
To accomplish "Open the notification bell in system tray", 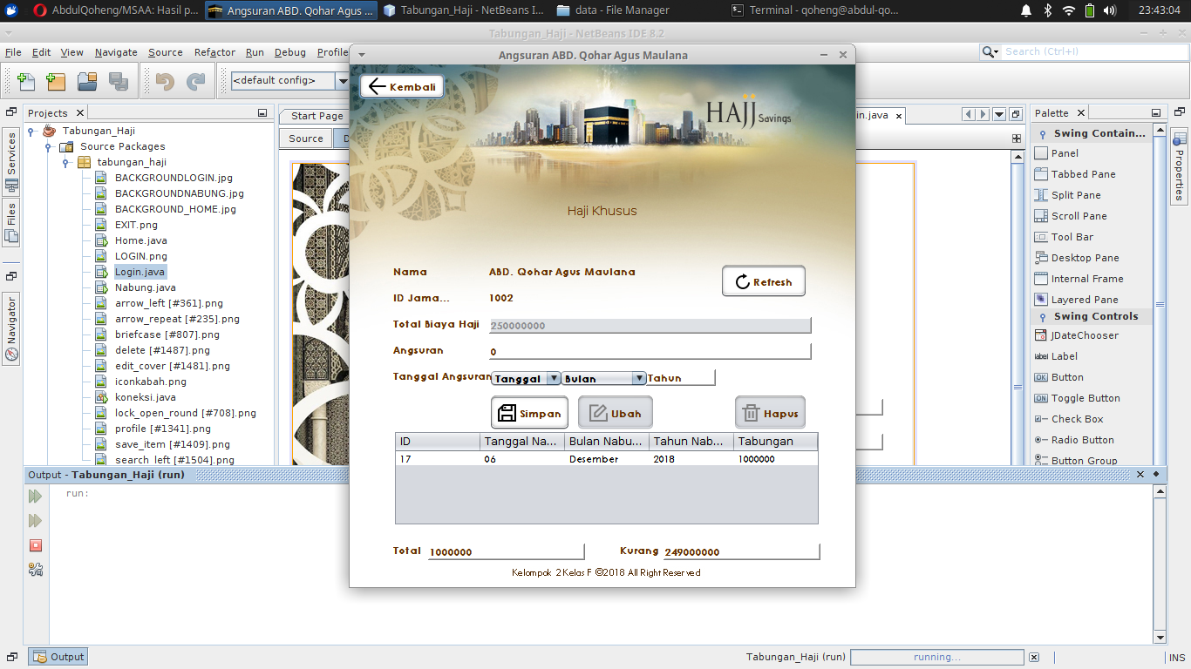I will pos(1026,10).
